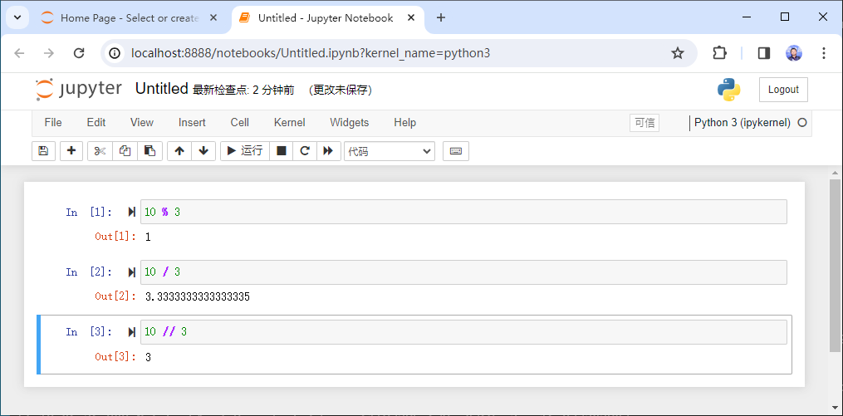Click the code input containing 10 / 3
This screenshot has width=843, height=416.
click(x=463, y=272)
